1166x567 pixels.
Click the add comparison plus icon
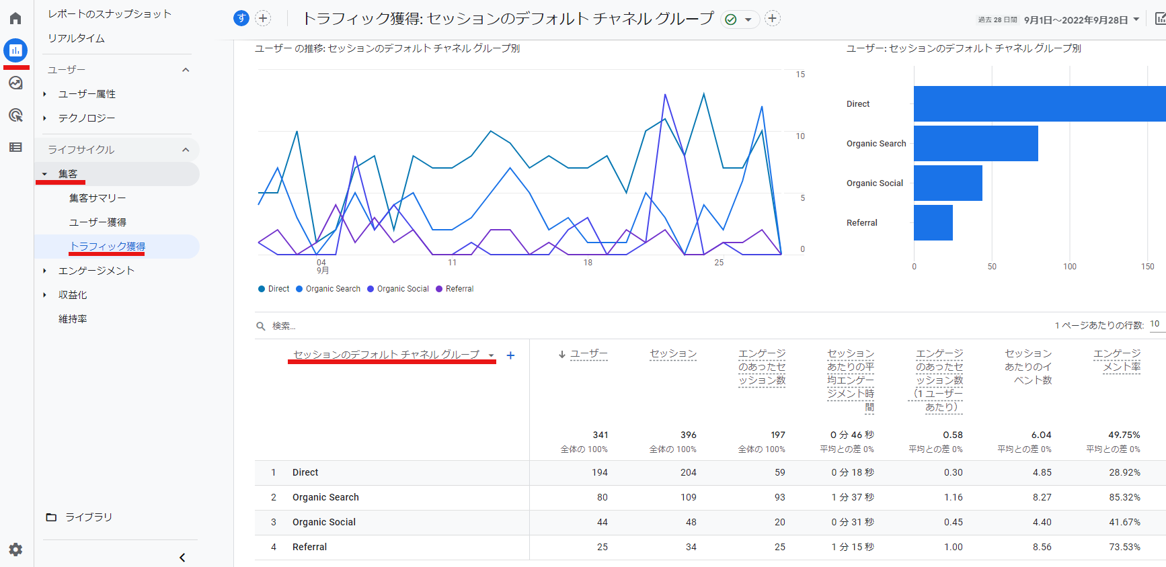coord(263,19)
